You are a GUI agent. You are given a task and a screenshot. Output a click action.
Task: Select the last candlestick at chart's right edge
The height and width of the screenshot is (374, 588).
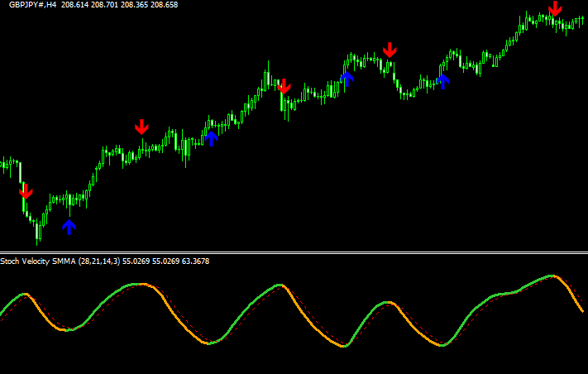(582, 22)
